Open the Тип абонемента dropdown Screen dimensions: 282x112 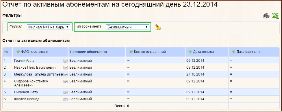127,27
